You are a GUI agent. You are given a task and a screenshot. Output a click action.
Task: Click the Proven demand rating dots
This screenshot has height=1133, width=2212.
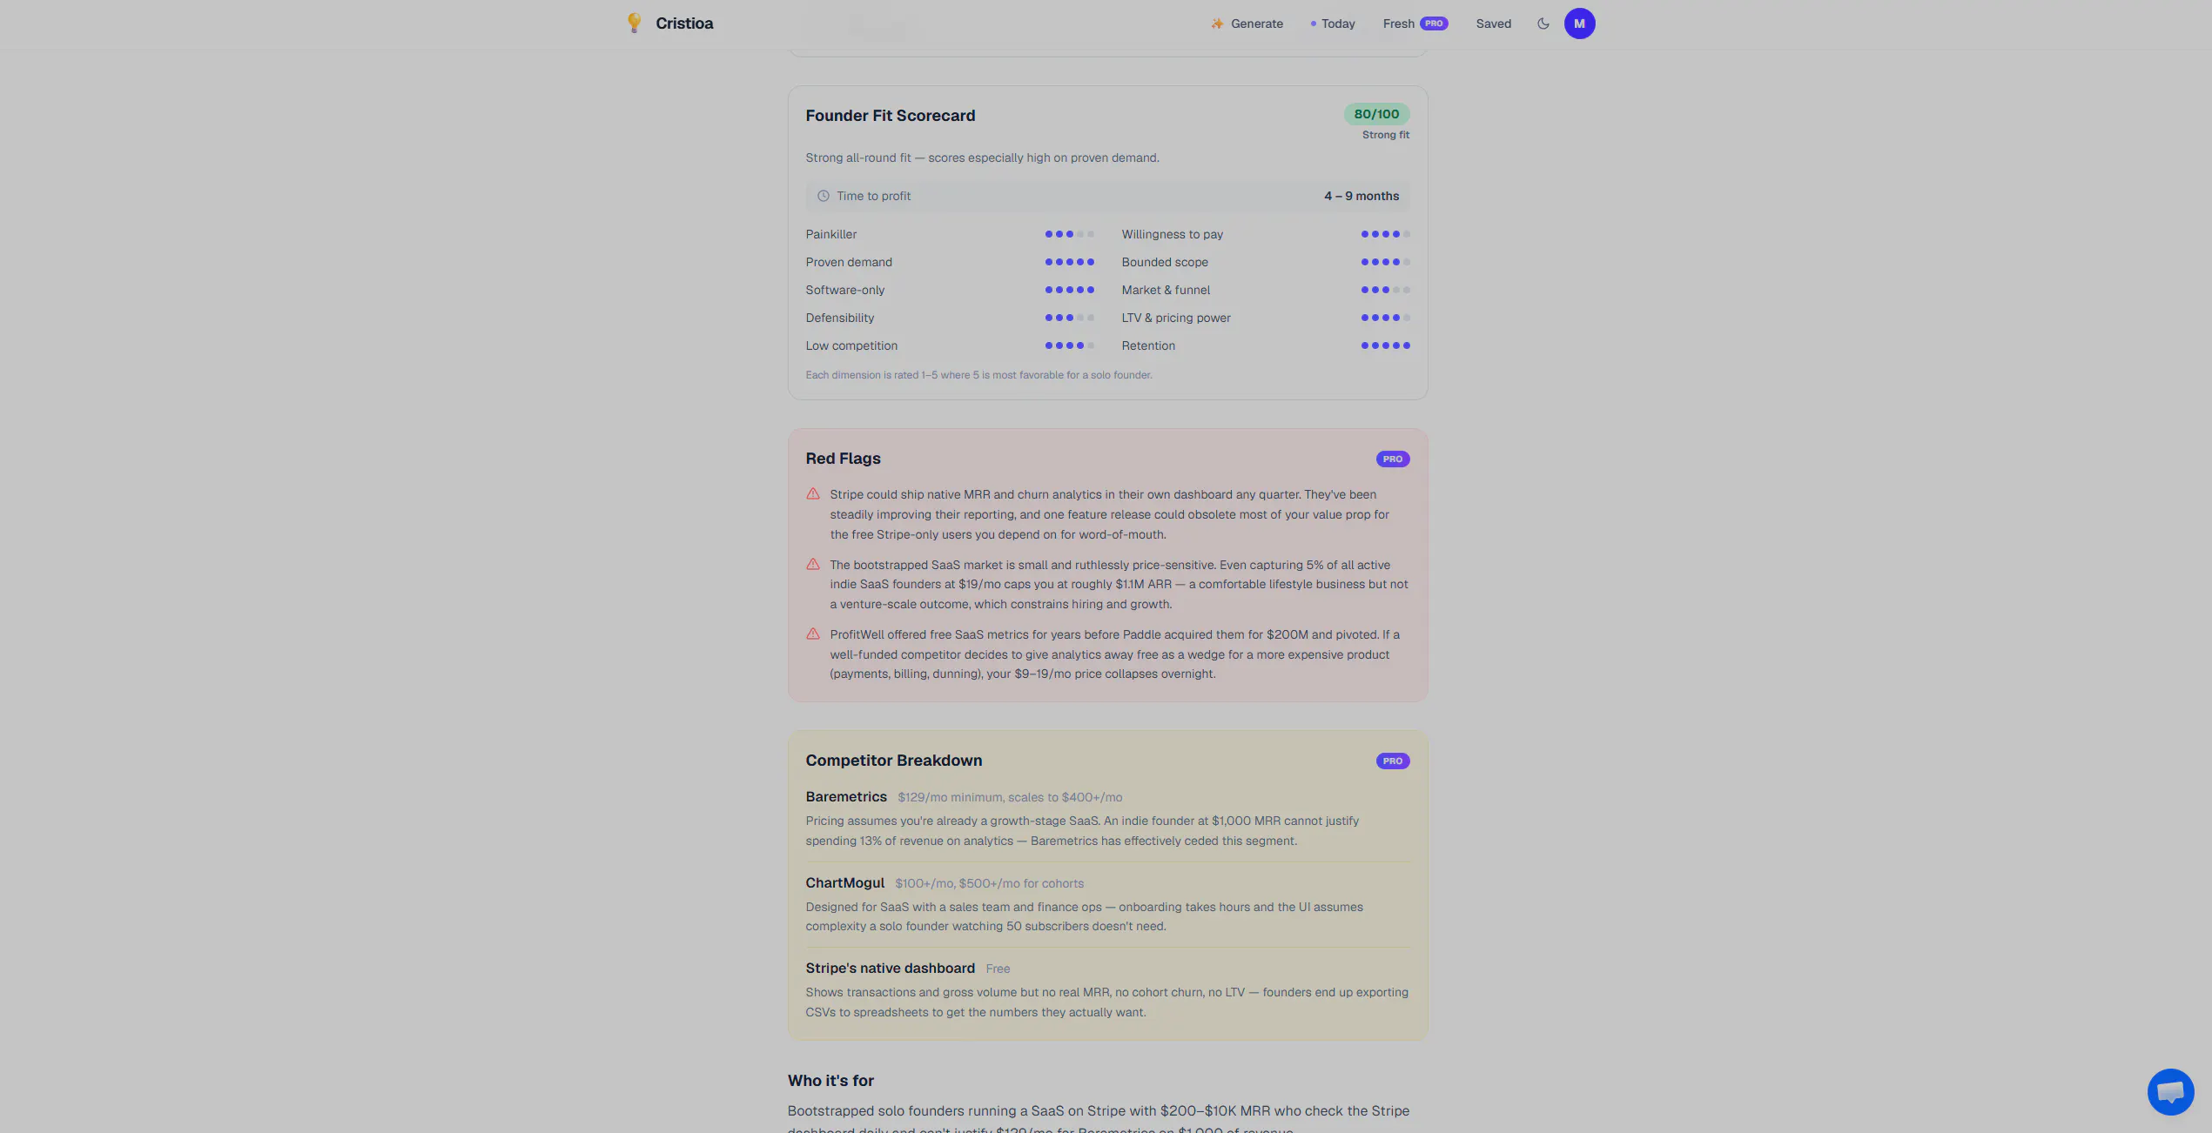coord(1069,262)
